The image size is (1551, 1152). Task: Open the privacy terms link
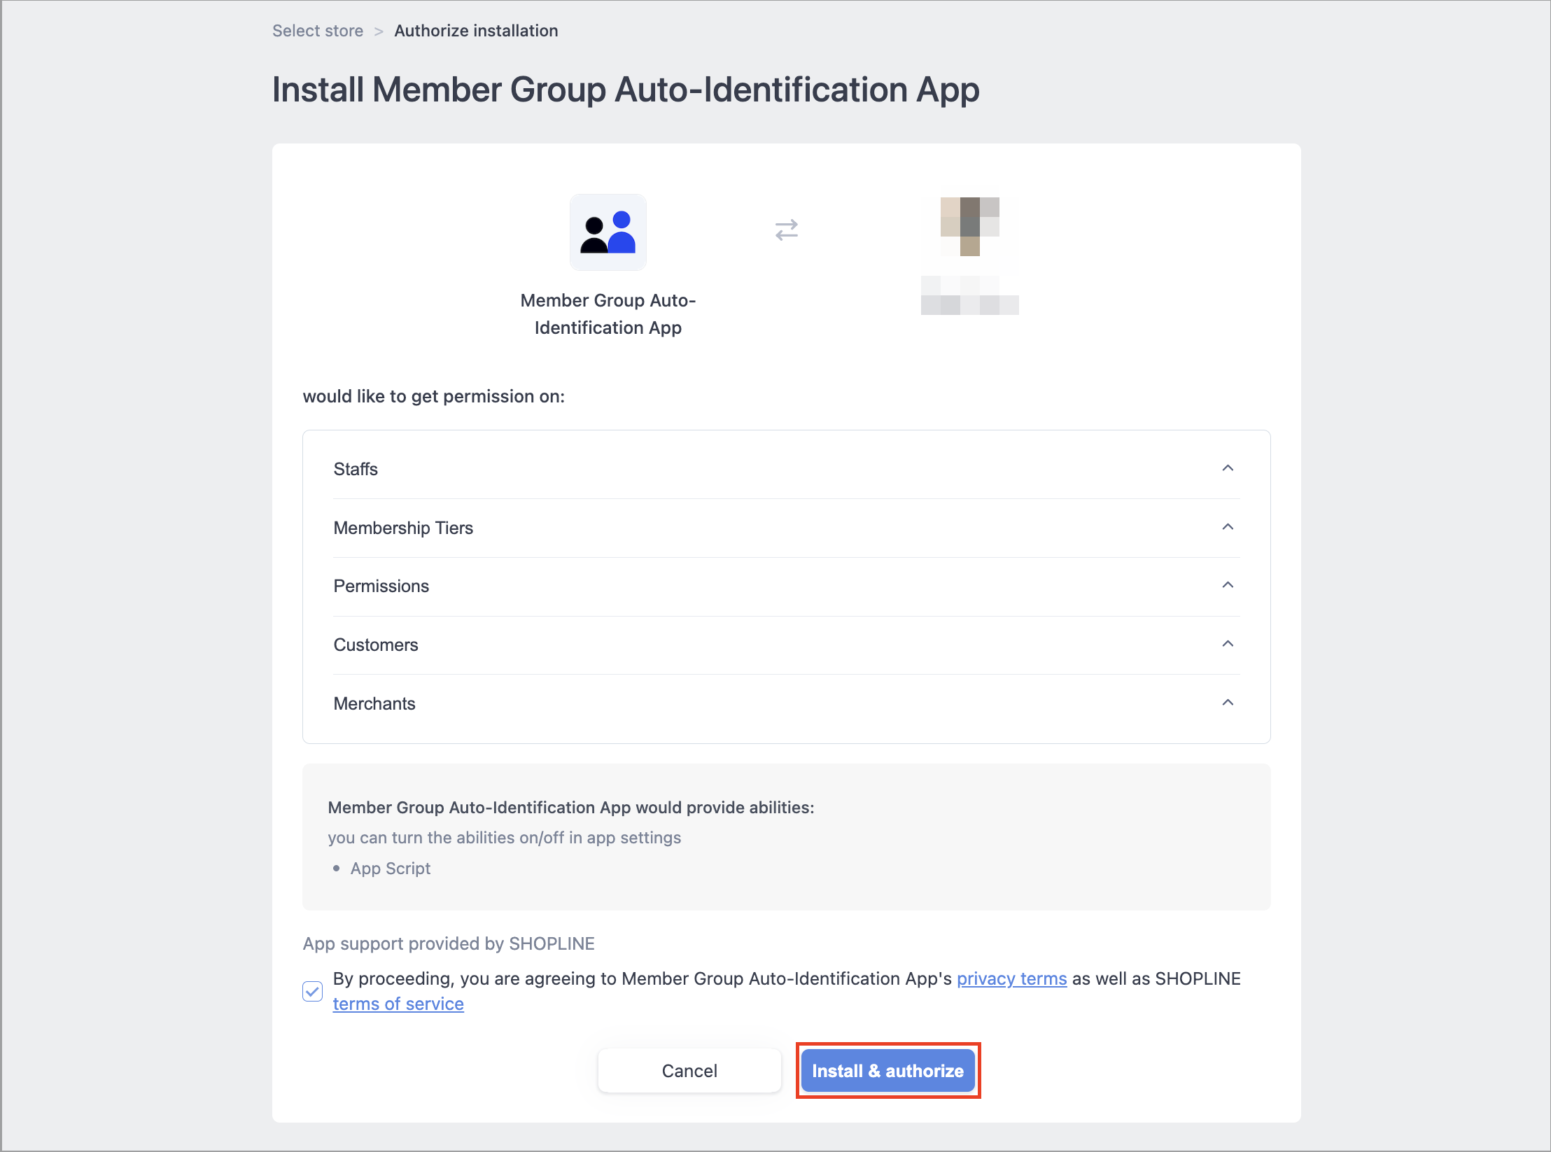tap(1011, 978)
